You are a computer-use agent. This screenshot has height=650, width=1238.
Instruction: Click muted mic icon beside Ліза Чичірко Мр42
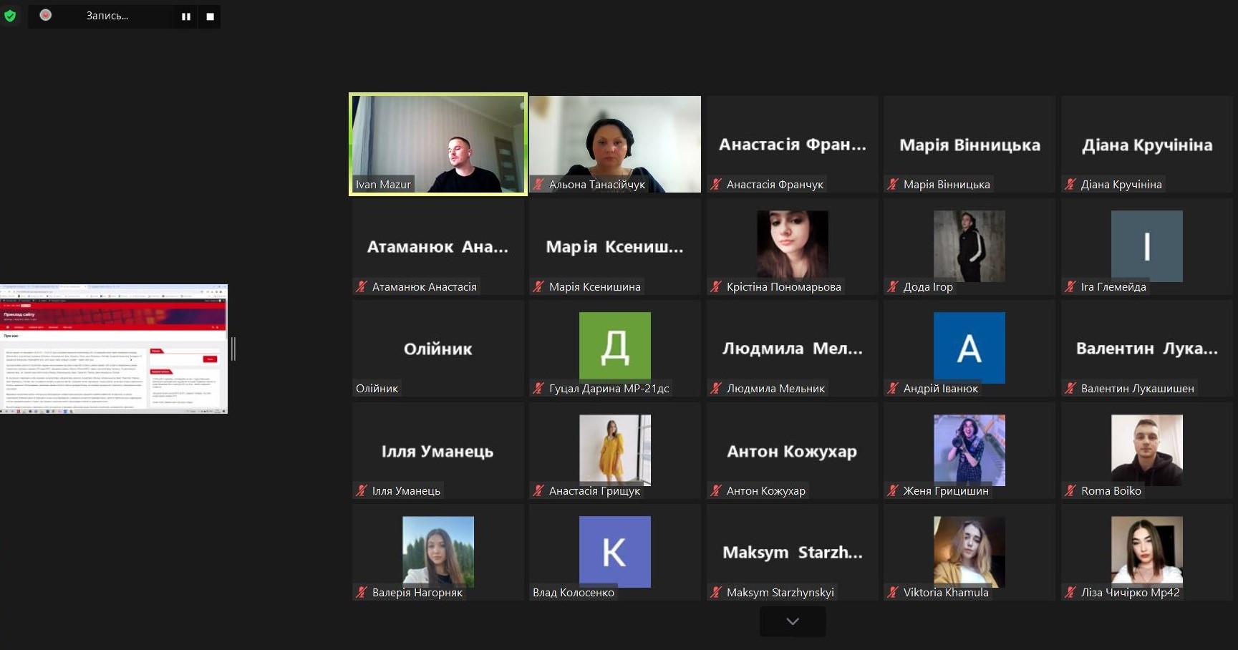(x=1070, y=593)
